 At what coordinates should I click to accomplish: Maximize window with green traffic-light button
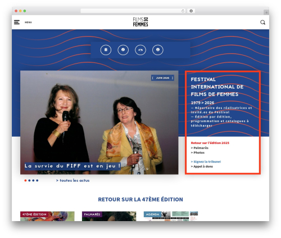[x=25, y=11]
